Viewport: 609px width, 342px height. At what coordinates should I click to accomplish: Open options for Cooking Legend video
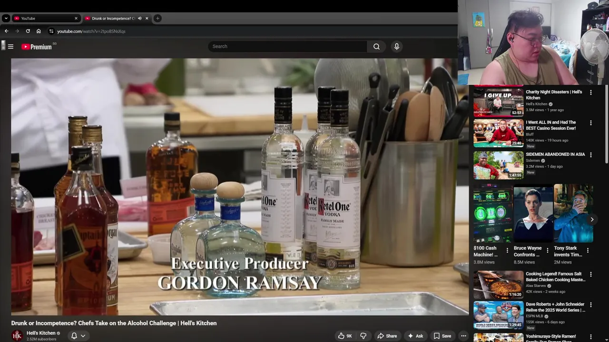(x=591, y=275)
